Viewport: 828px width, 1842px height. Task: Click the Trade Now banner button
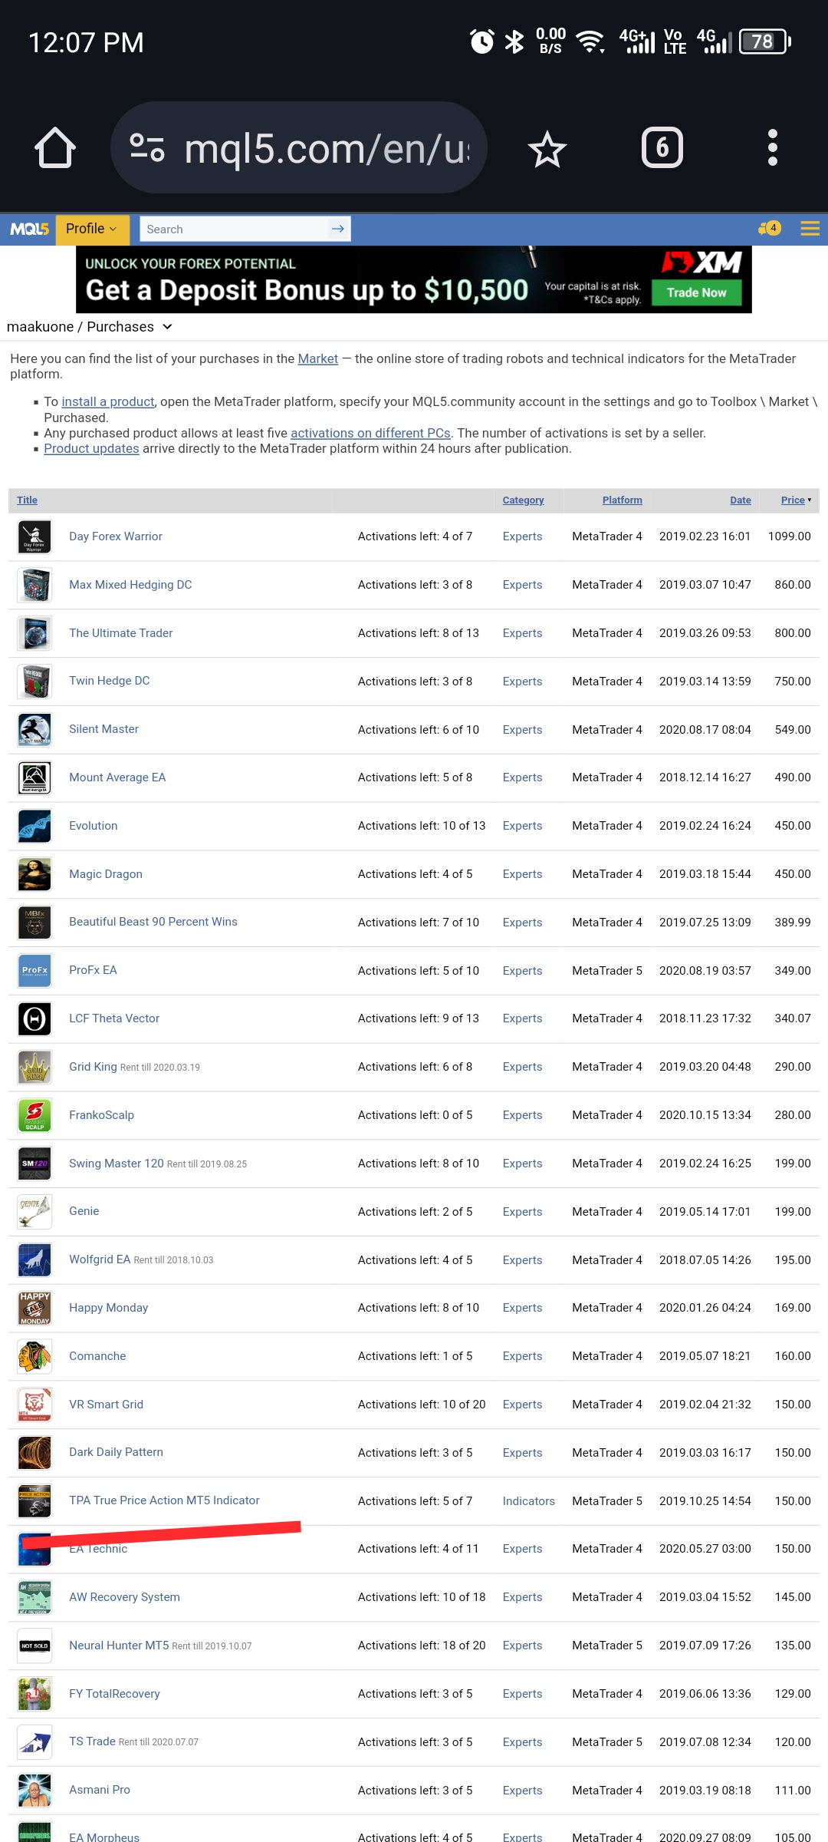[696, 292]
